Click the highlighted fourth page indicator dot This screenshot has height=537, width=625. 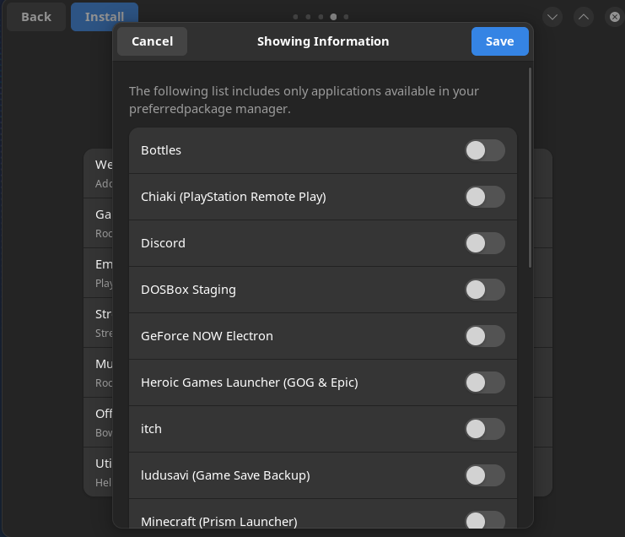coord(333,17)
